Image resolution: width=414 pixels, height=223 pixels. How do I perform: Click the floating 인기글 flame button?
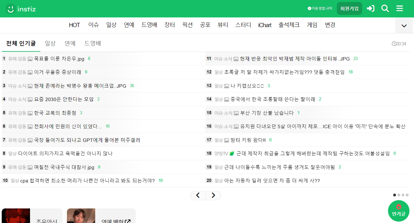pyautogui.click(x=399, y=211)
